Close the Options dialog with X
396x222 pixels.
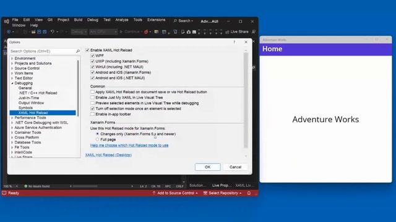[246, 42]
